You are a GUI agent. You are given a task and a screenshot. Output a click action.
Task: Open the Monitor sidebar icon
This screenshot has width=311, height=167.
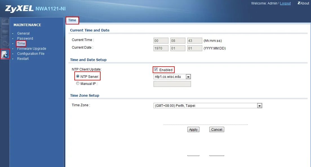[5, 33]
